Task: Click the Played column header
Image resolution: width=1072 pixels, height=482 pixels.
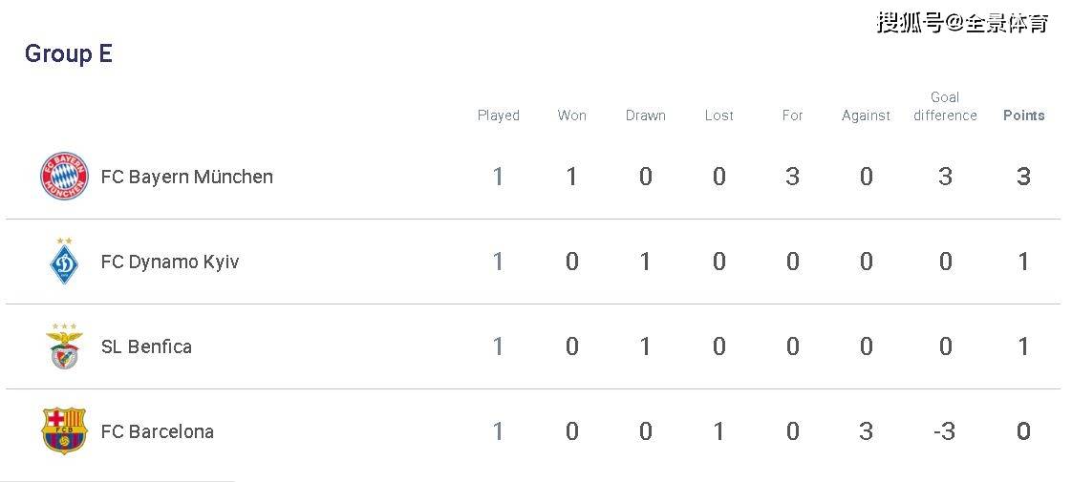Action: pos(499,115)
